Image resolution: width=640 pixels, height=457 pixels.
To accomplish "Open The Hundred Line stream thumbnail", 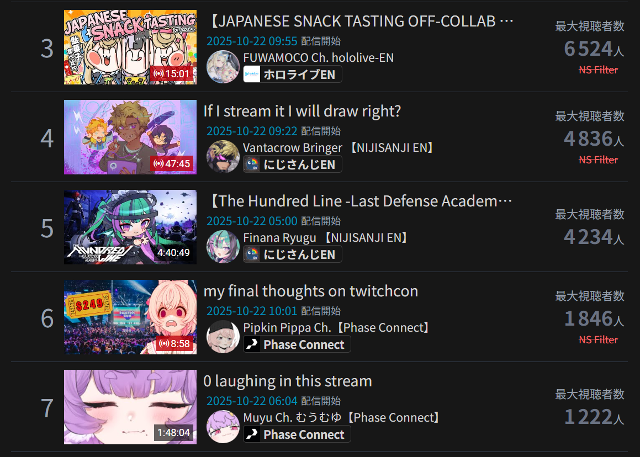I will coord(130,227).
